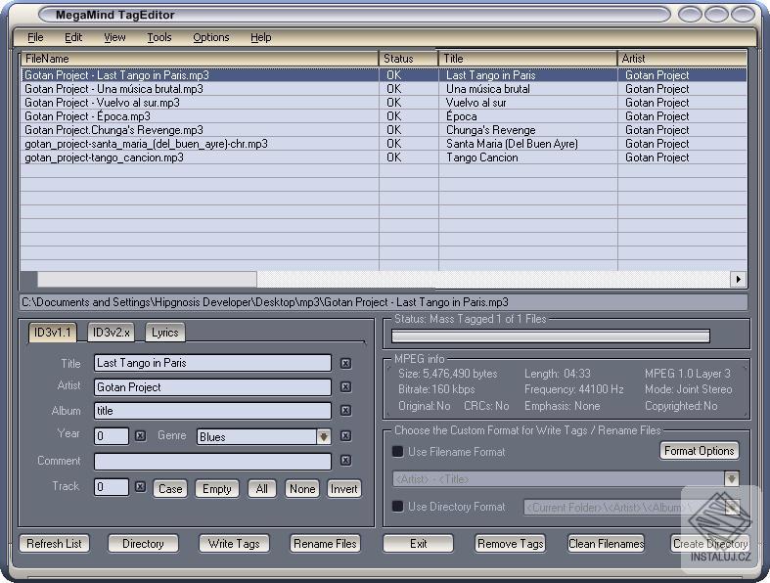Switch to the ID3v2.x tab
This screenshot has height=583, width=770.
point(111,333)
